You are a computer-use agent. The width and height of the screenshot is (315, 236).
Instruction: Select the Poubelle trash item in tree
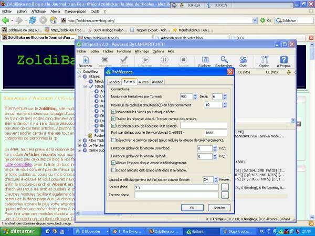[x=99, y=135]
